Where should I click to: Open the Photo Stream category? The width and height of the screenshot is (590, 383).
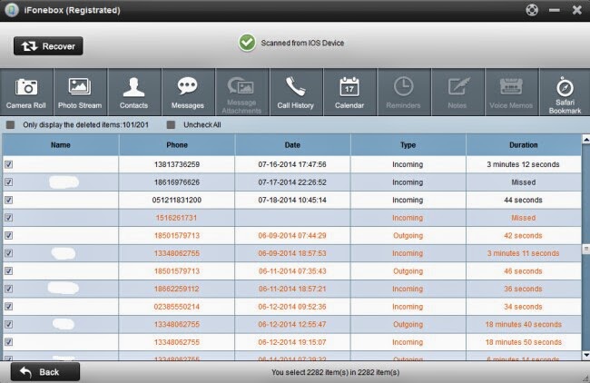pyautogui.click(x=80, y=93)
